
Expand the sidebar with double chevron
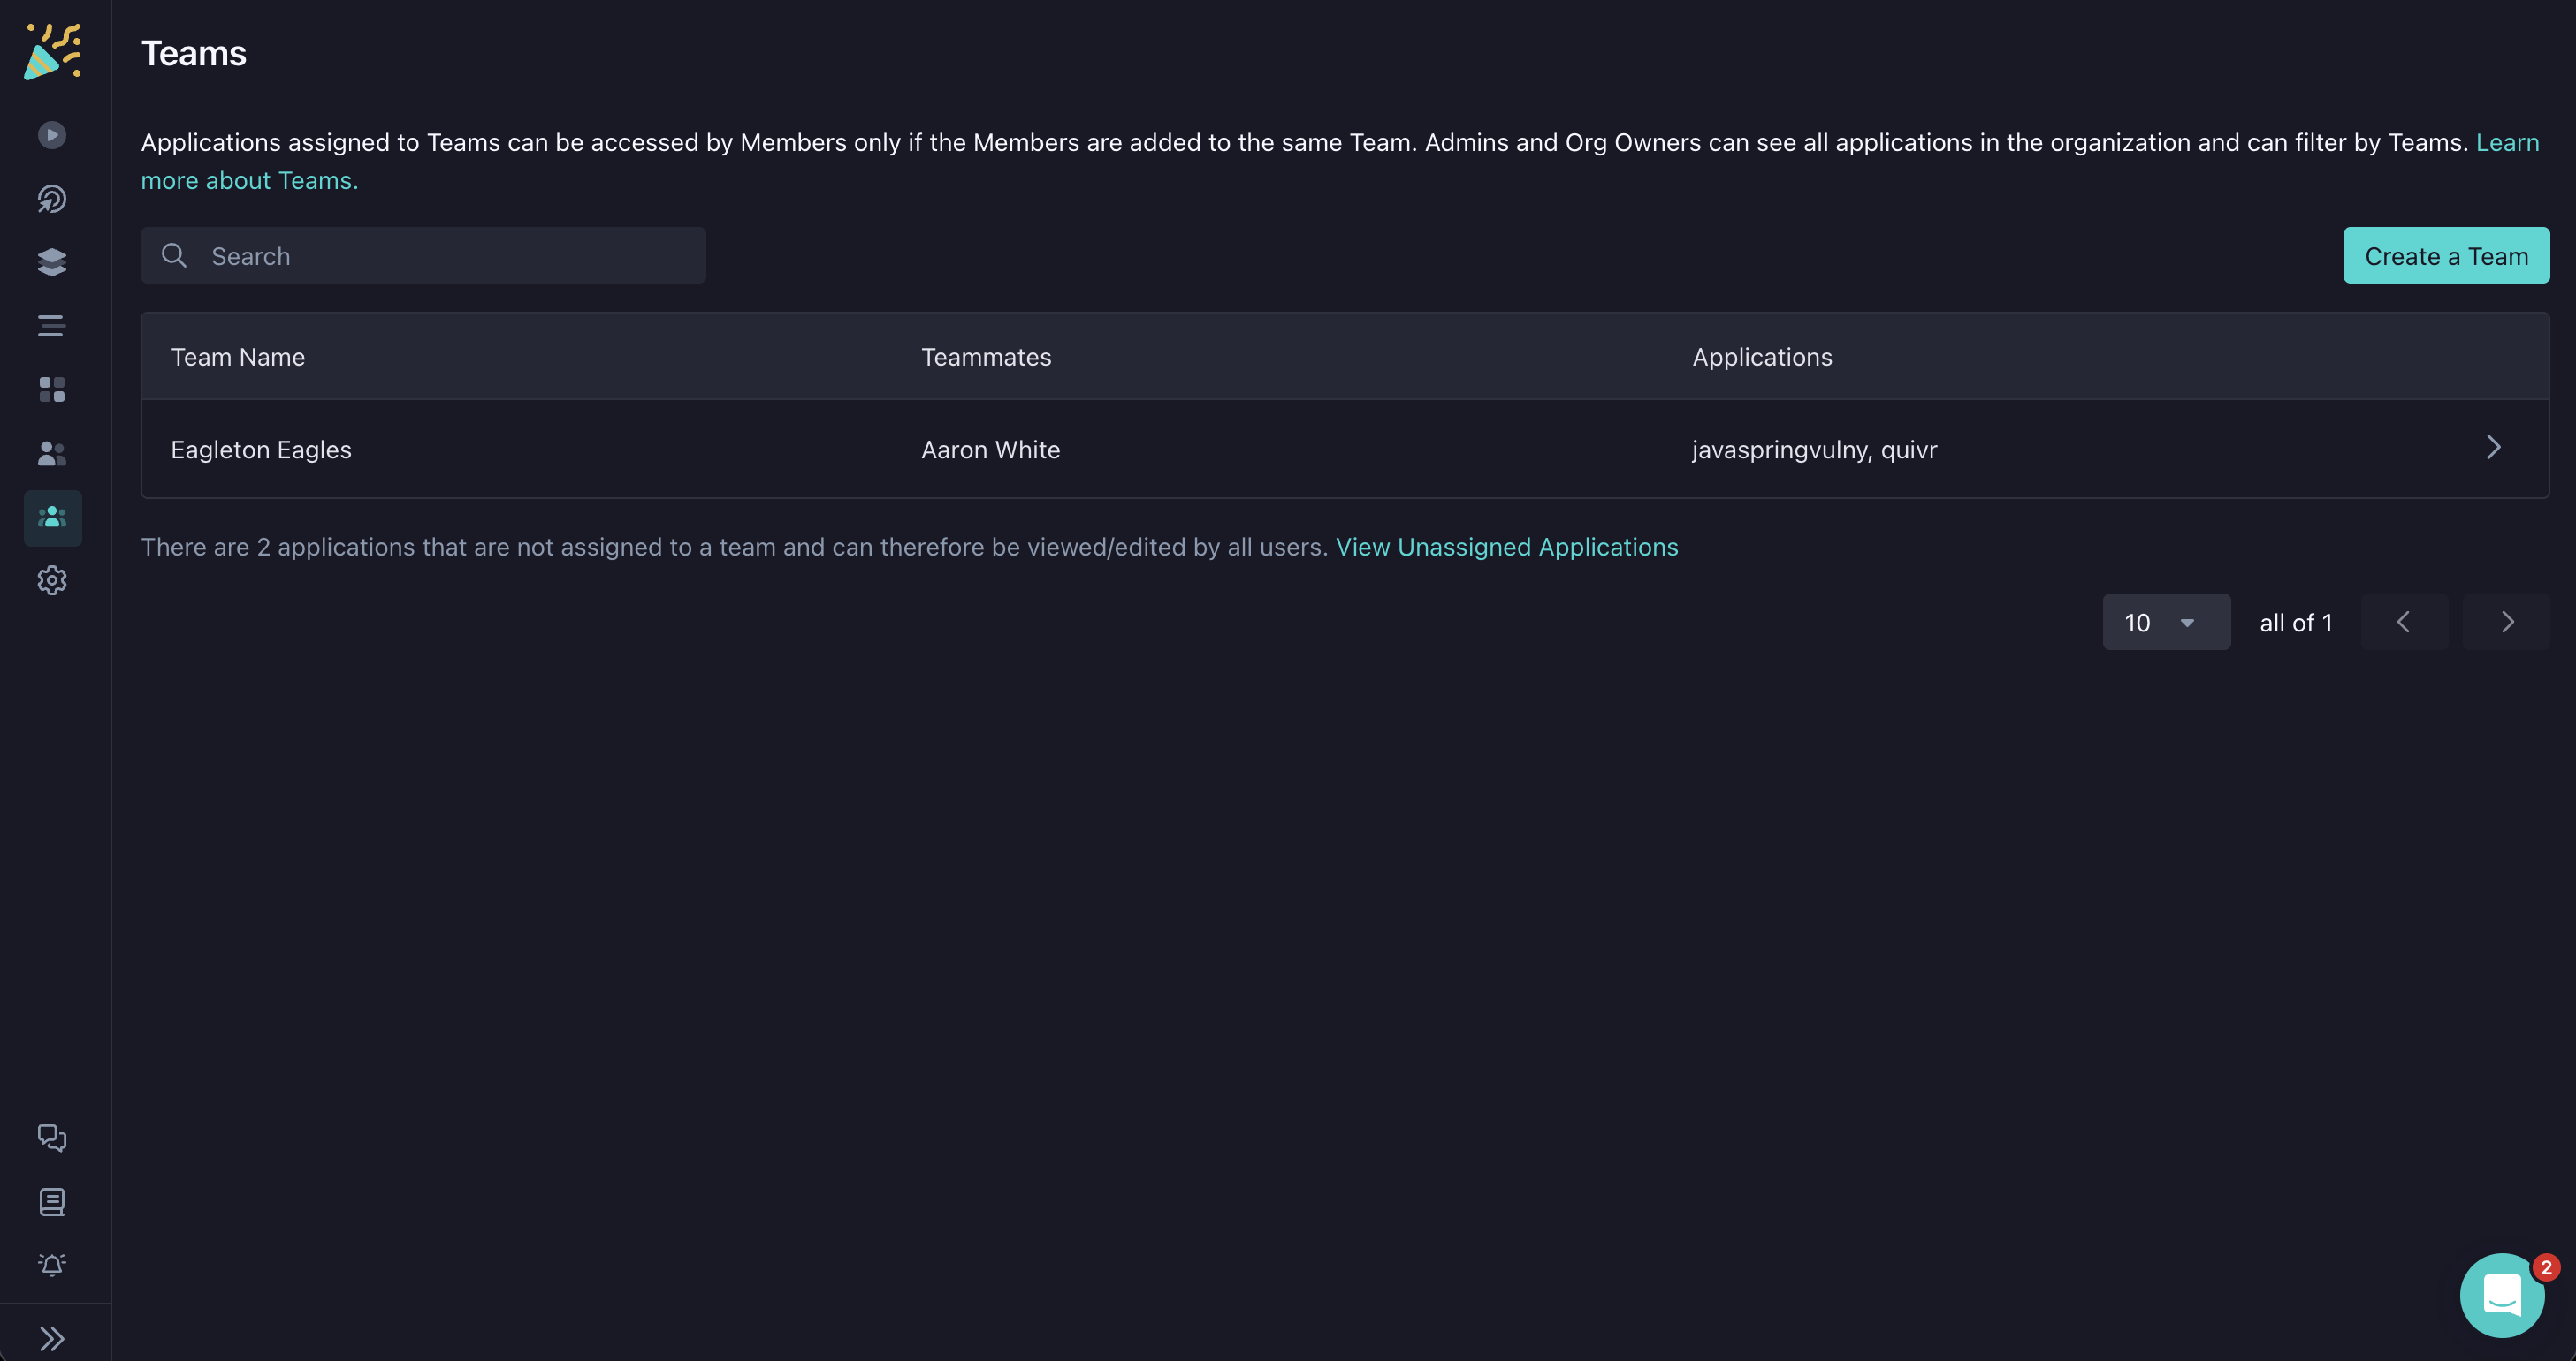[x=52, y=1339]
